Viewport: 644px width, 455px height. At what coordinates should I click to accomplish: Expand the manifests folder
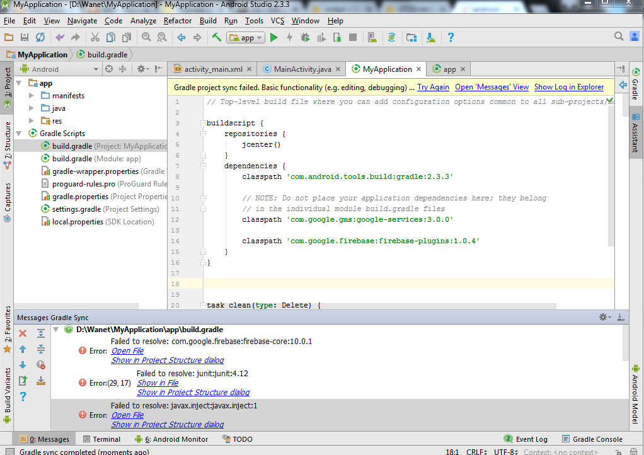[32, 96]
